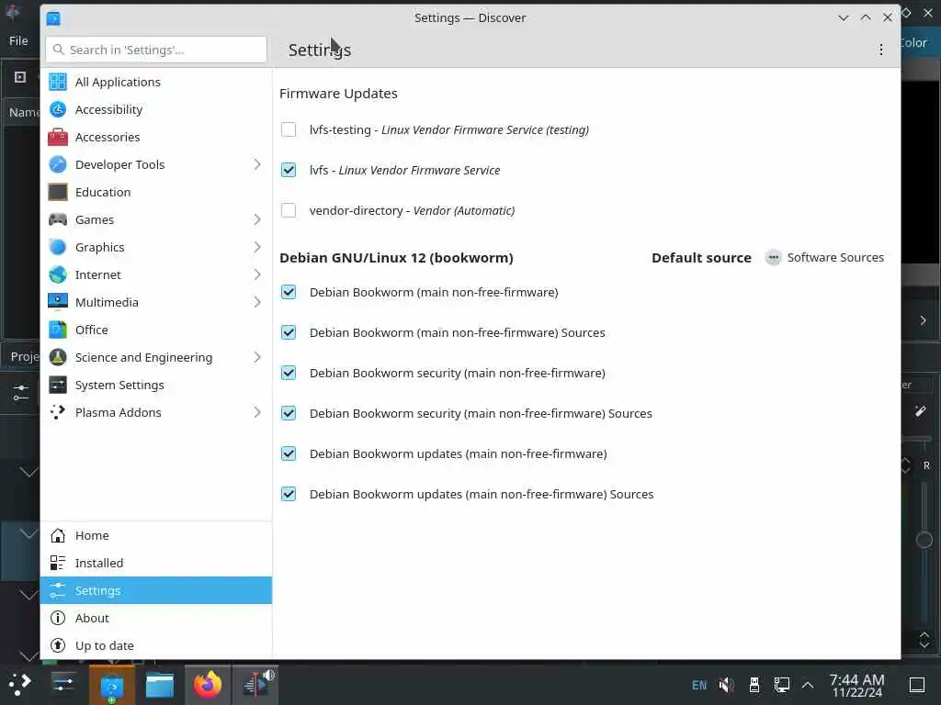Open the Accessories toolbox icon
The height and width of the screenshot is (705, 941).
pyautogui.click(x=58, y=138)
